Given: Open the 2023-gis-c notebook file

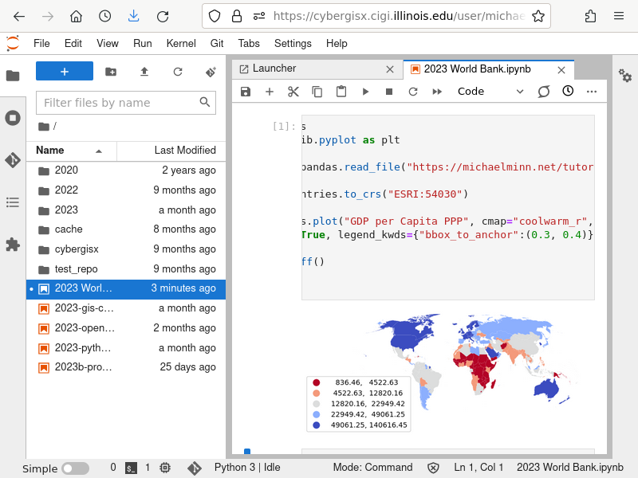Looking at the screenshot, I should [x=84, y=308].
